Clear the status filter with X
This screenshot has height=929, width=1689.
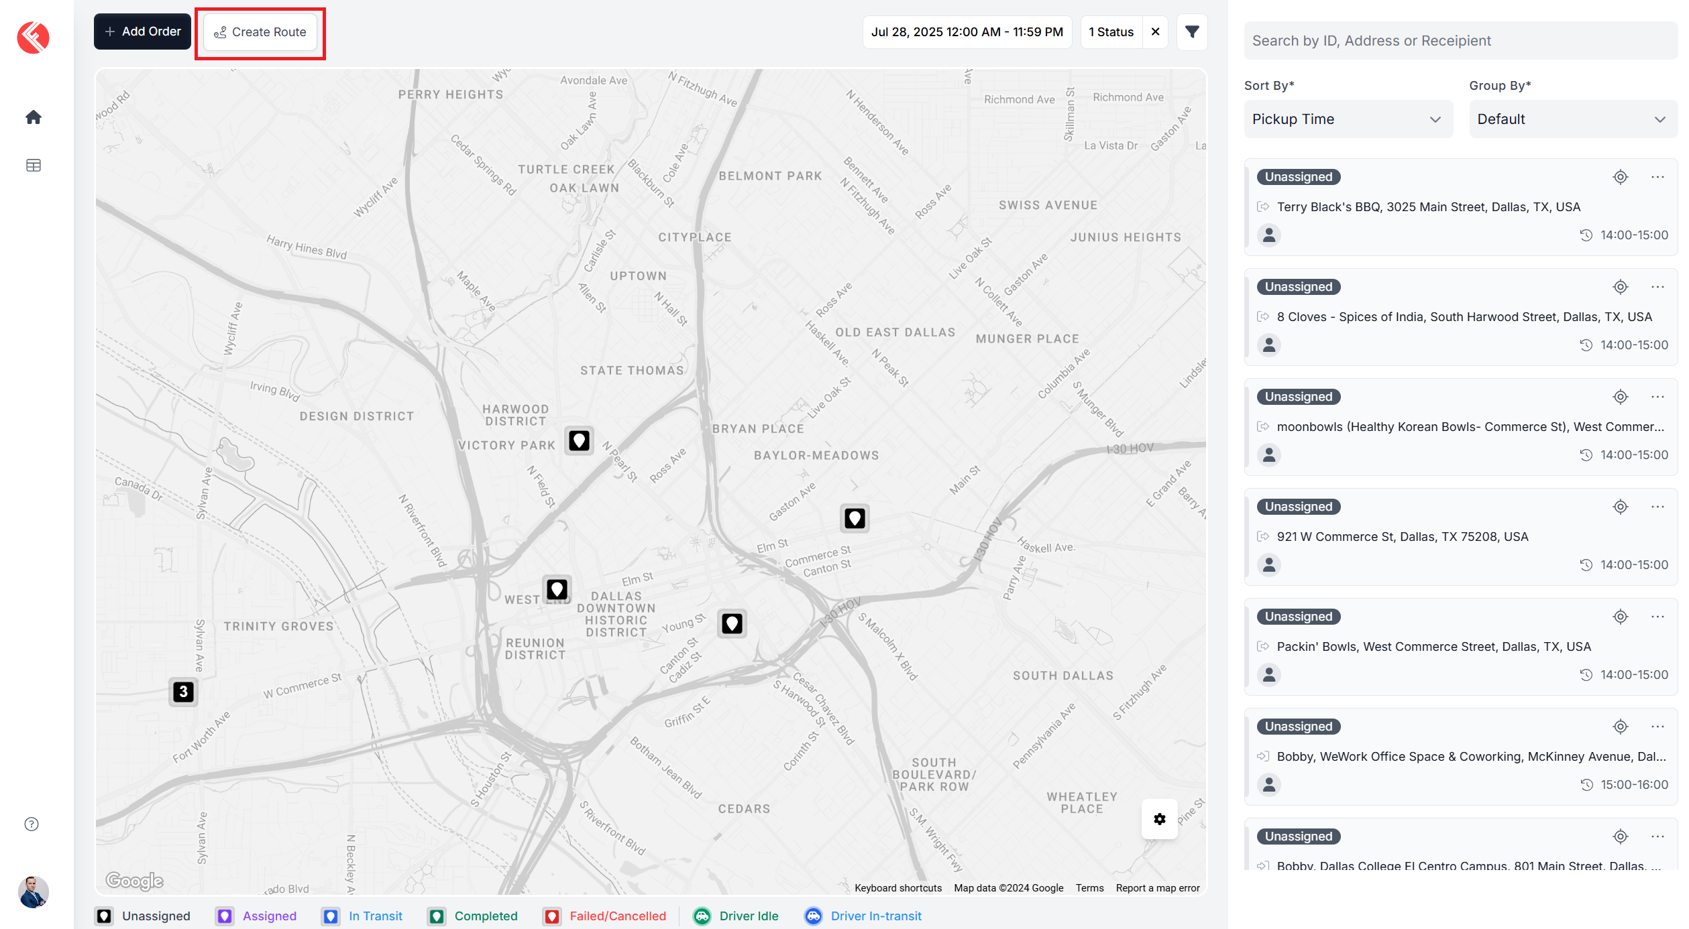click(1155, 32)
